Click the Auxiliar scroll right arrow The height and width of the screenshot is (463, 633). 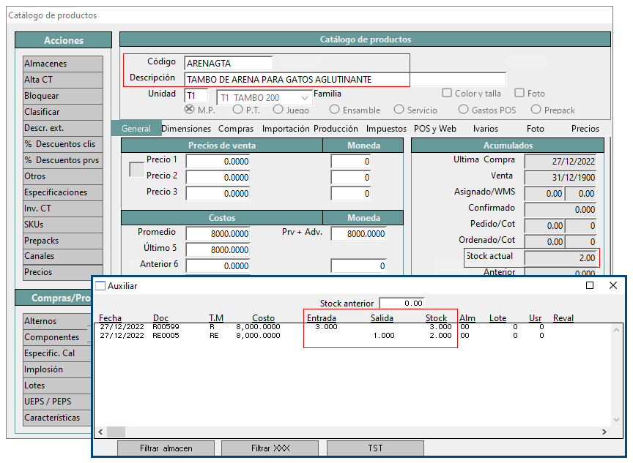tap(604, 432)
